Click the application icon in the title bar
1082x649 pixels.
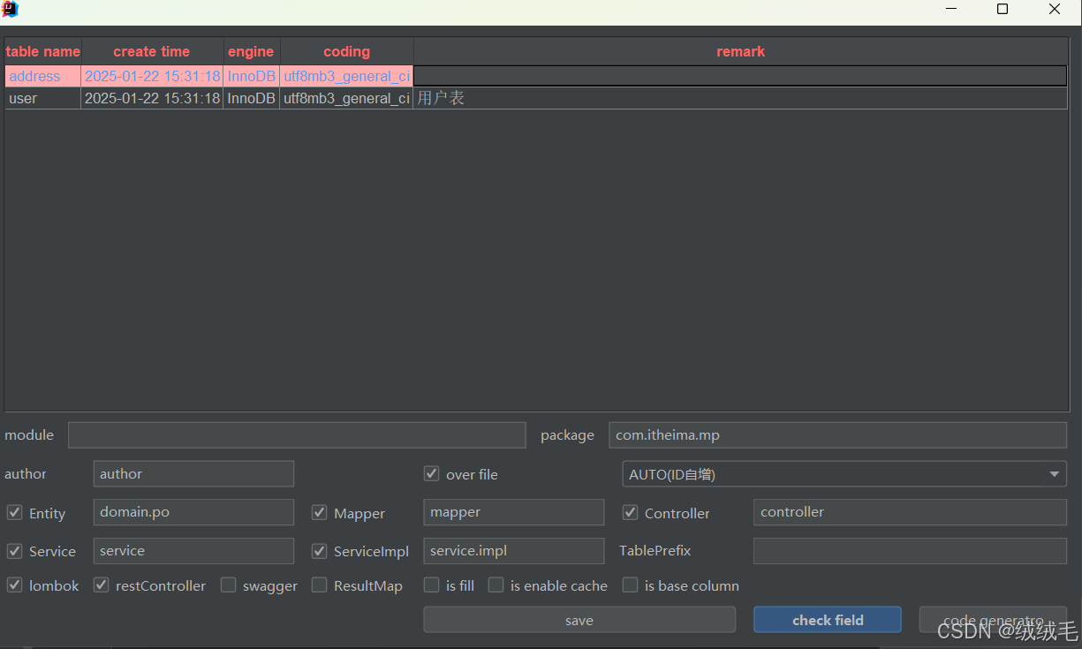(x=11, y=10)
